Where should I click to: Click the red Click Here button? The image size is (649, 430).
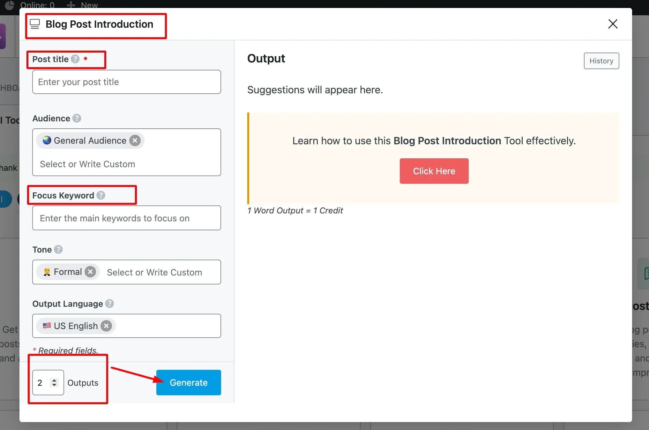pos(434,171)
